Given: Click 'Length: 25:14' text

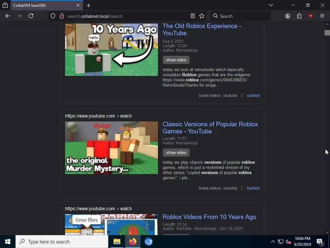Looking at the screenshot, I should pos(175,224).
